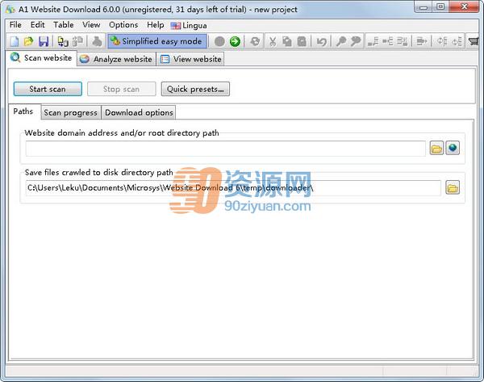Switch to Scan website tab
Viewport: 484px width, 382px height.
(x=41, y=58)
